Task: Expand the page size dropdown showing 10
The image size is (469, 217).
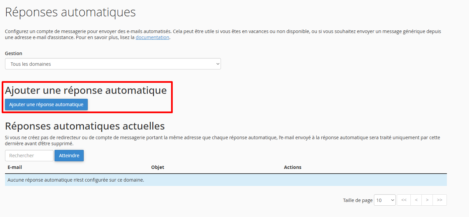Action: [x=385, y=200]
